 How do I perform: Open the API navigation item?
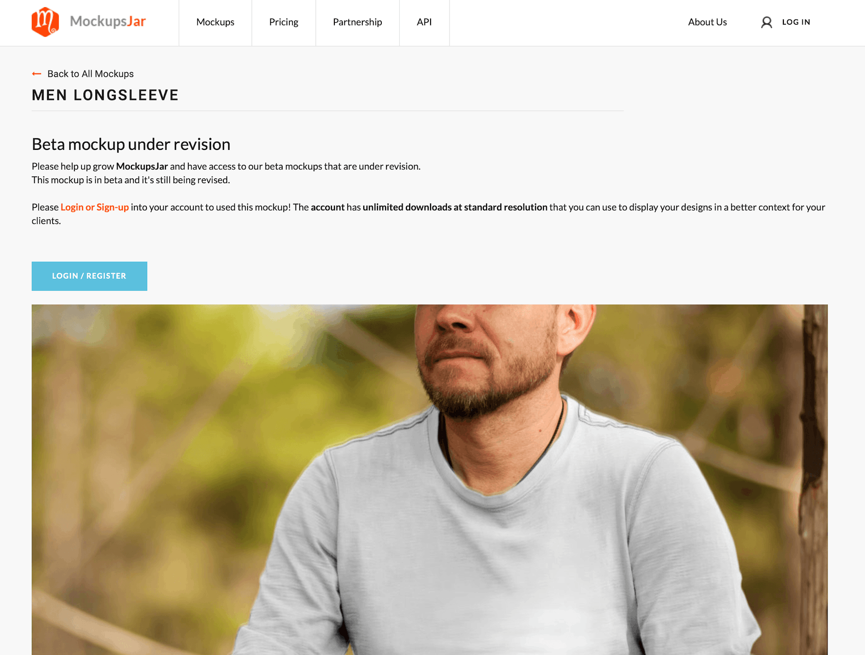click(424, 22)
